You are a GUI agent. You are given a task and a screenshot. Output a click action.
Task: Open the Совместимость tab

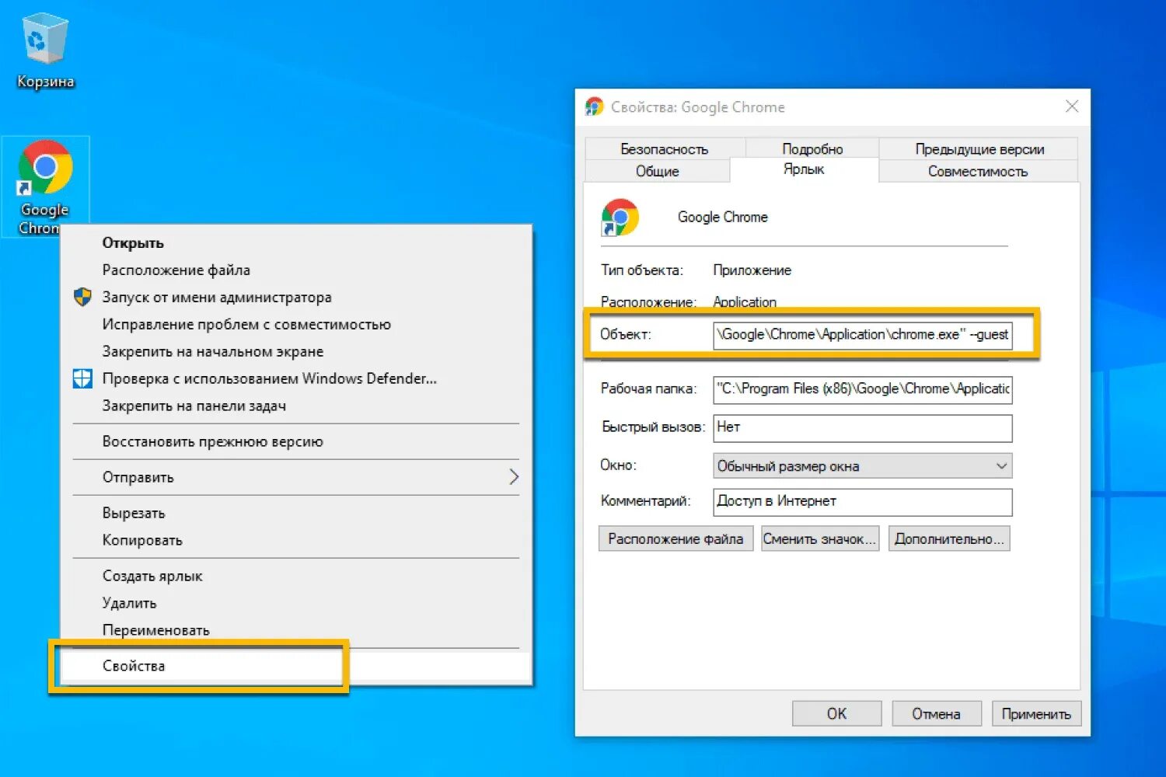click(978, 171)
